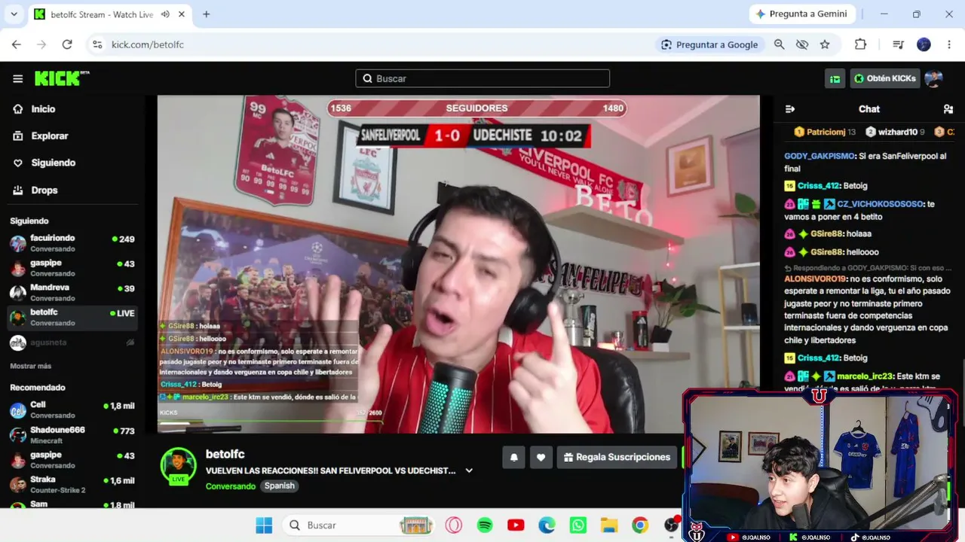The width and height of the screenshot is (965, 542).
Task: Click the notification bell for betolfc
Action: point(514,457)
